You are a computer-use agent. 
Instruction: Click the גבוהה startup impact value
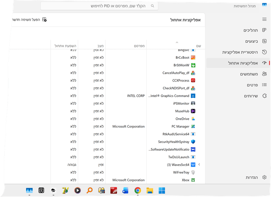[72, 165]
